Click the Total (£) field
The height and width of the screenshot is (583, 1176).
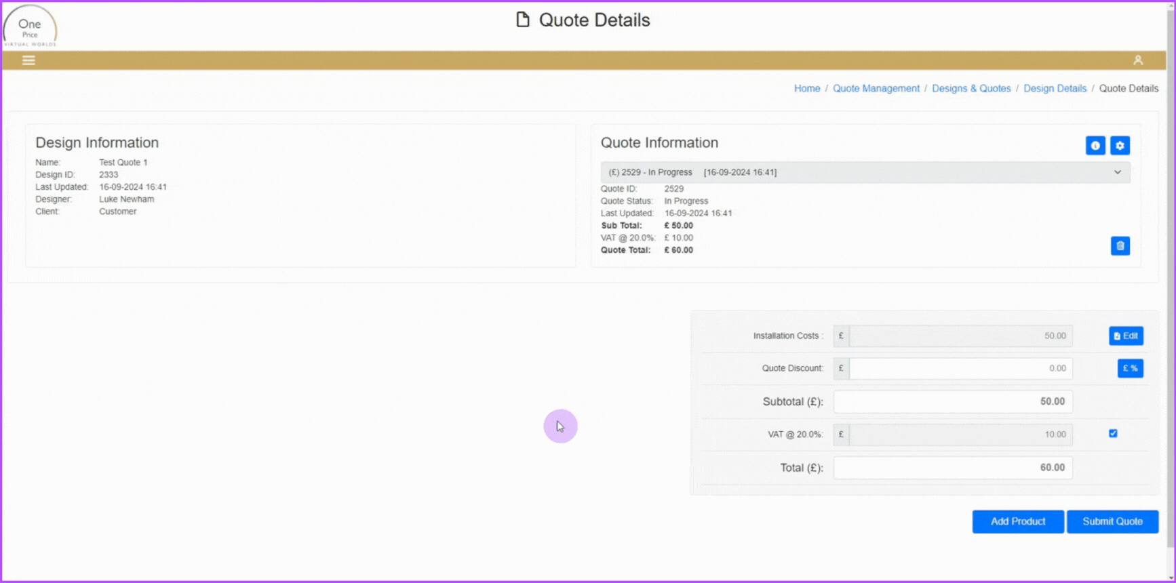953,468
